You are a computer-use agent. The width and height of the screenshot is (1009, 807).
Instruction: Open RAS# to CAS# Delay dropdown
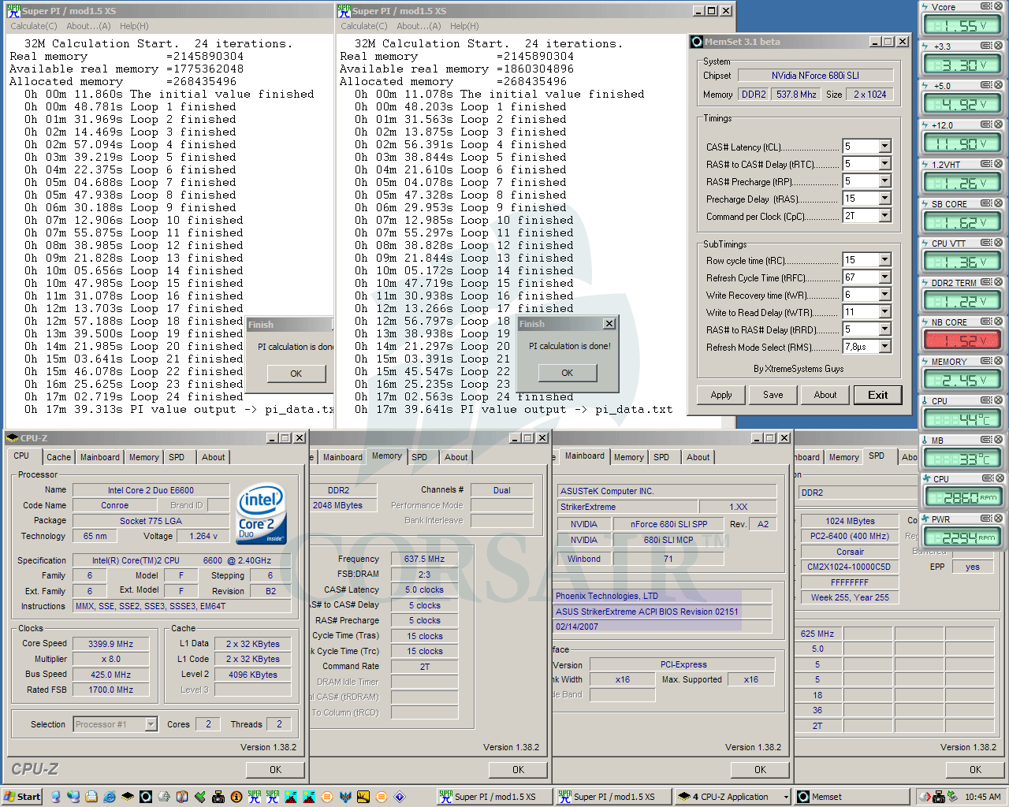click(884, 164)
